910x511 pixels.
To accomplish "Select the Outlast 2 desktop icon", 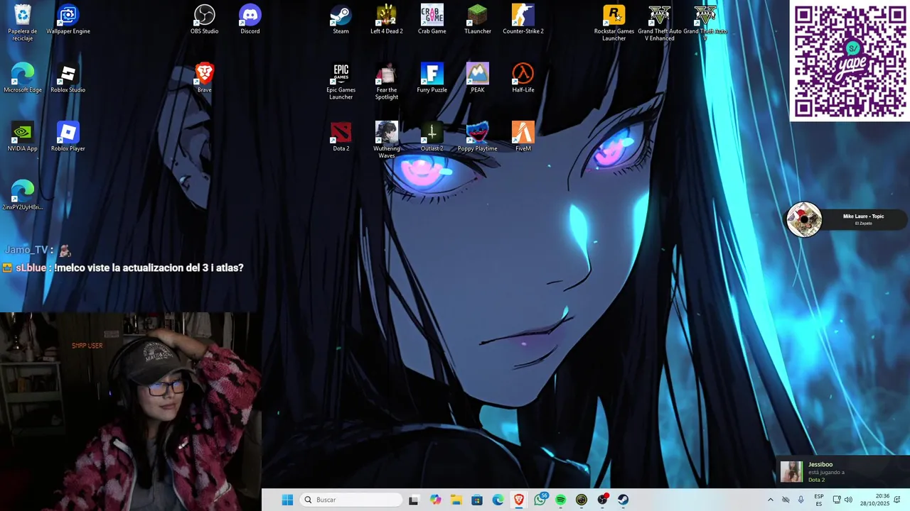I will (x=432, y=137).
